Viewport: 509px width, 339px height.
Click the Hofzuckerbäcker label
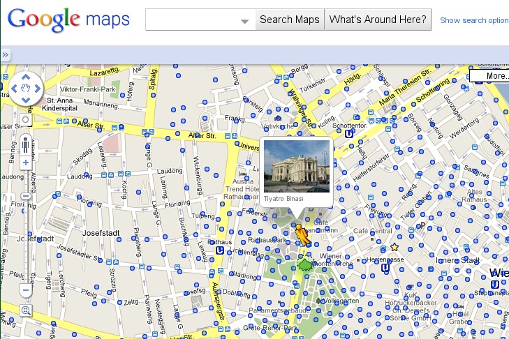(411, 303)
